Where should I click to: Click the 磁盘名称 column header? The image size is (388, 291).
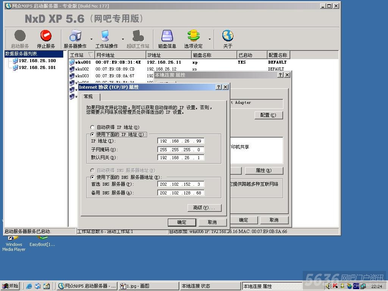tap(214, 55)
